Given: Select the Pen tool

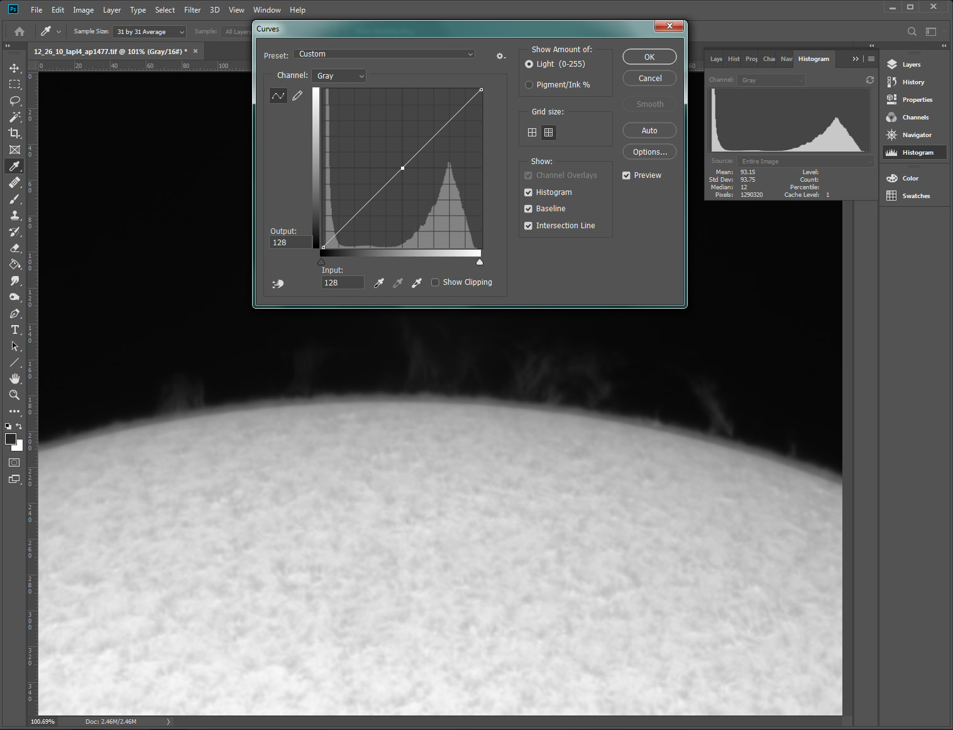Looking at the screenshot, I should point(14,313).
